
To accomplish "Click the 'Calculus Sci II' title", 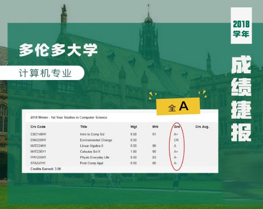I will 90,152.
